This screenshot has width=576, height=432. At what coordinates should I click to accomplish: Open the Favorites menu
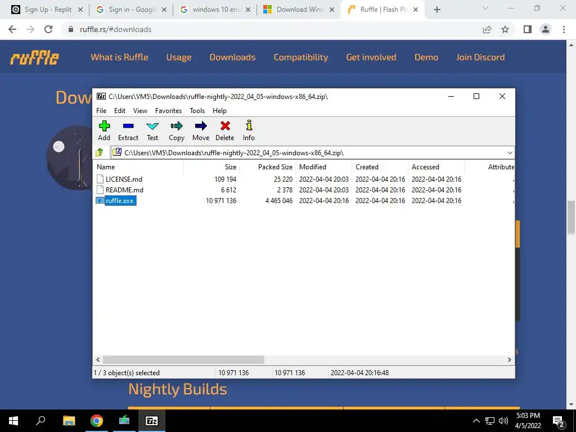(169, 111)
